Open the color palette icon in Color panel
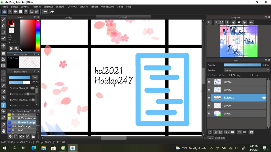 tap(11, 49)
